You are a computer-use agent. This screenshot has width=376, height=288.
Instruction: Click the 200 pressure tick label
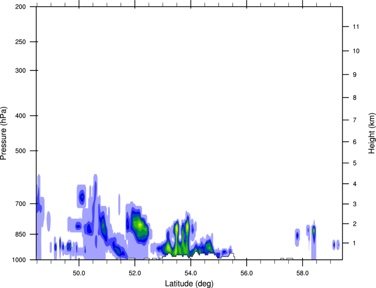coord(20,7)
